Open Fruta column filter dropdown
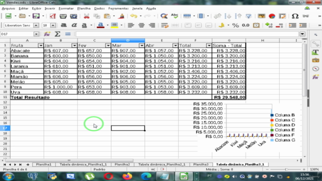This screenshot has height=181, width=322. (41, 45)
